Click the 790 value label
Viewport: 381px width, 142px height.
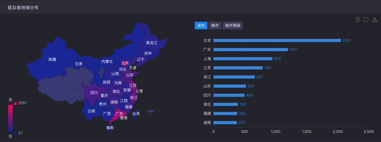(x=267, y=68)
